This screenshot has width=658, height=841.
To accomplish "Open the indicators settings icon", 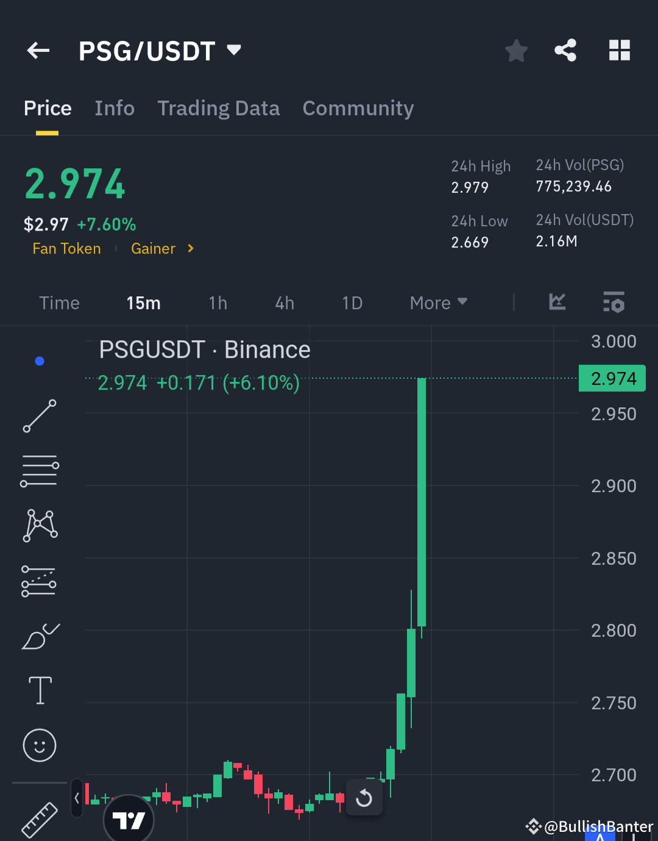I will pyautogui.click(x=614, y=302).
